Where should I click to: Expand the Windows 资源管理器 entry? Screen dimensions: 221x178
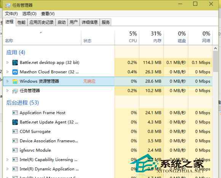tap(8, 81)
